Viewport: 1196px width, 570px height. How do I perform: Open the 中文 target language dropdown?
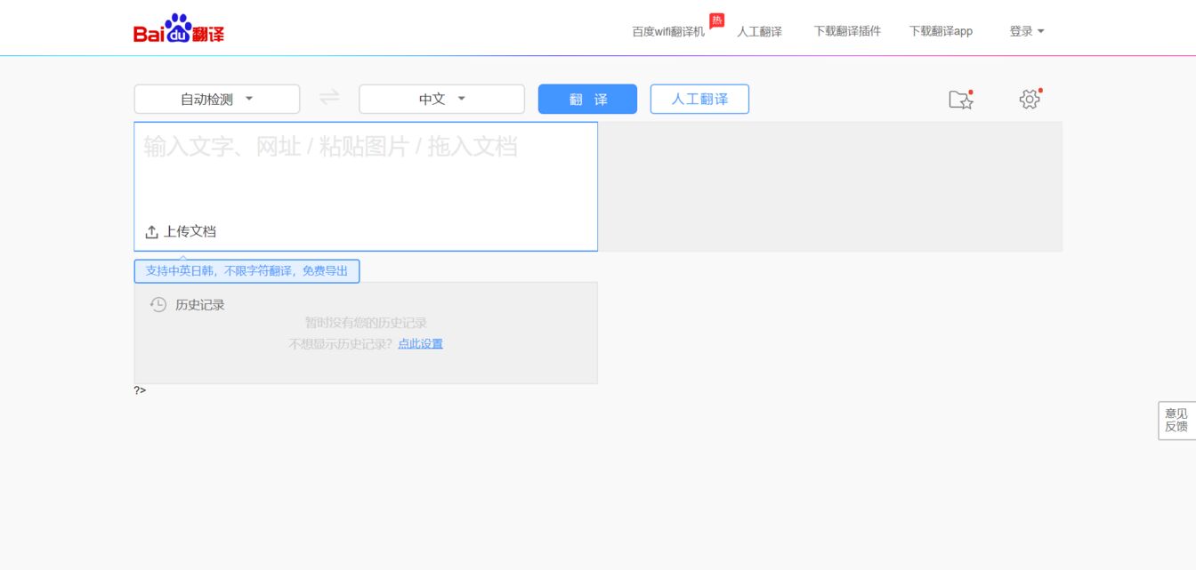coord(441,99)
